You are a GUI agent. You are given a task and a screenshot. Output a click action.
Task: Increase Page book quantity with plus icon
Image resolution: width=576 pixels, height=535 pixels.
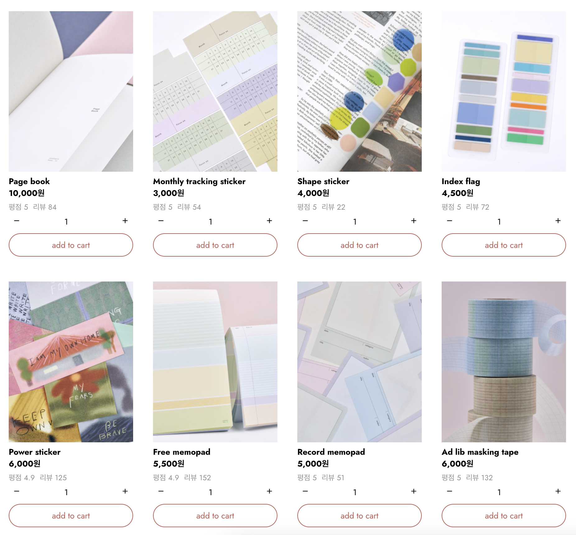click(x=125, y=221)
